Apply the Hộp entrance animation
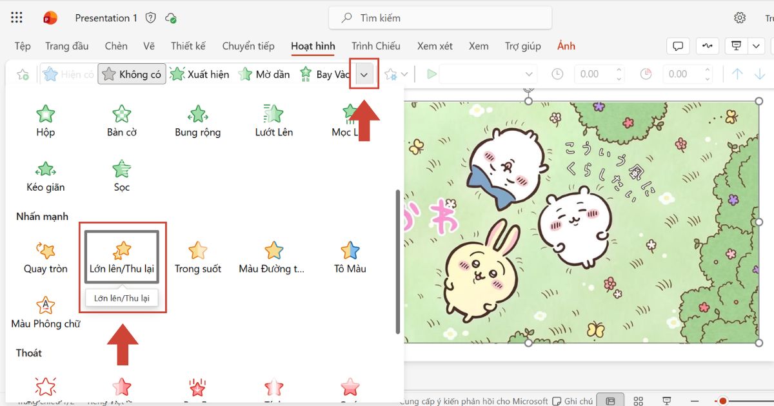This screenshot has width=774, height=406. pos(45,121)
